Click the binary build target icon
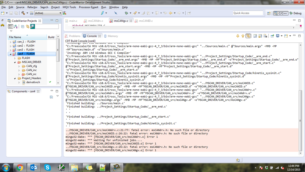 (31, 13)
